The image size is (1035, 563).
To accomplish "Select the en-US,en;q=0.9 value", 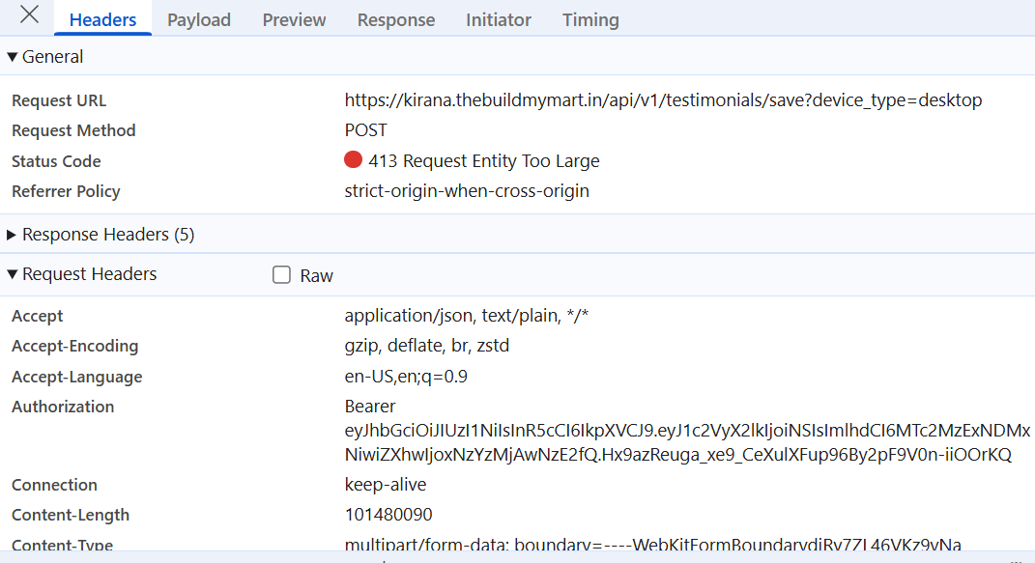I will click(x=406, y=377).
